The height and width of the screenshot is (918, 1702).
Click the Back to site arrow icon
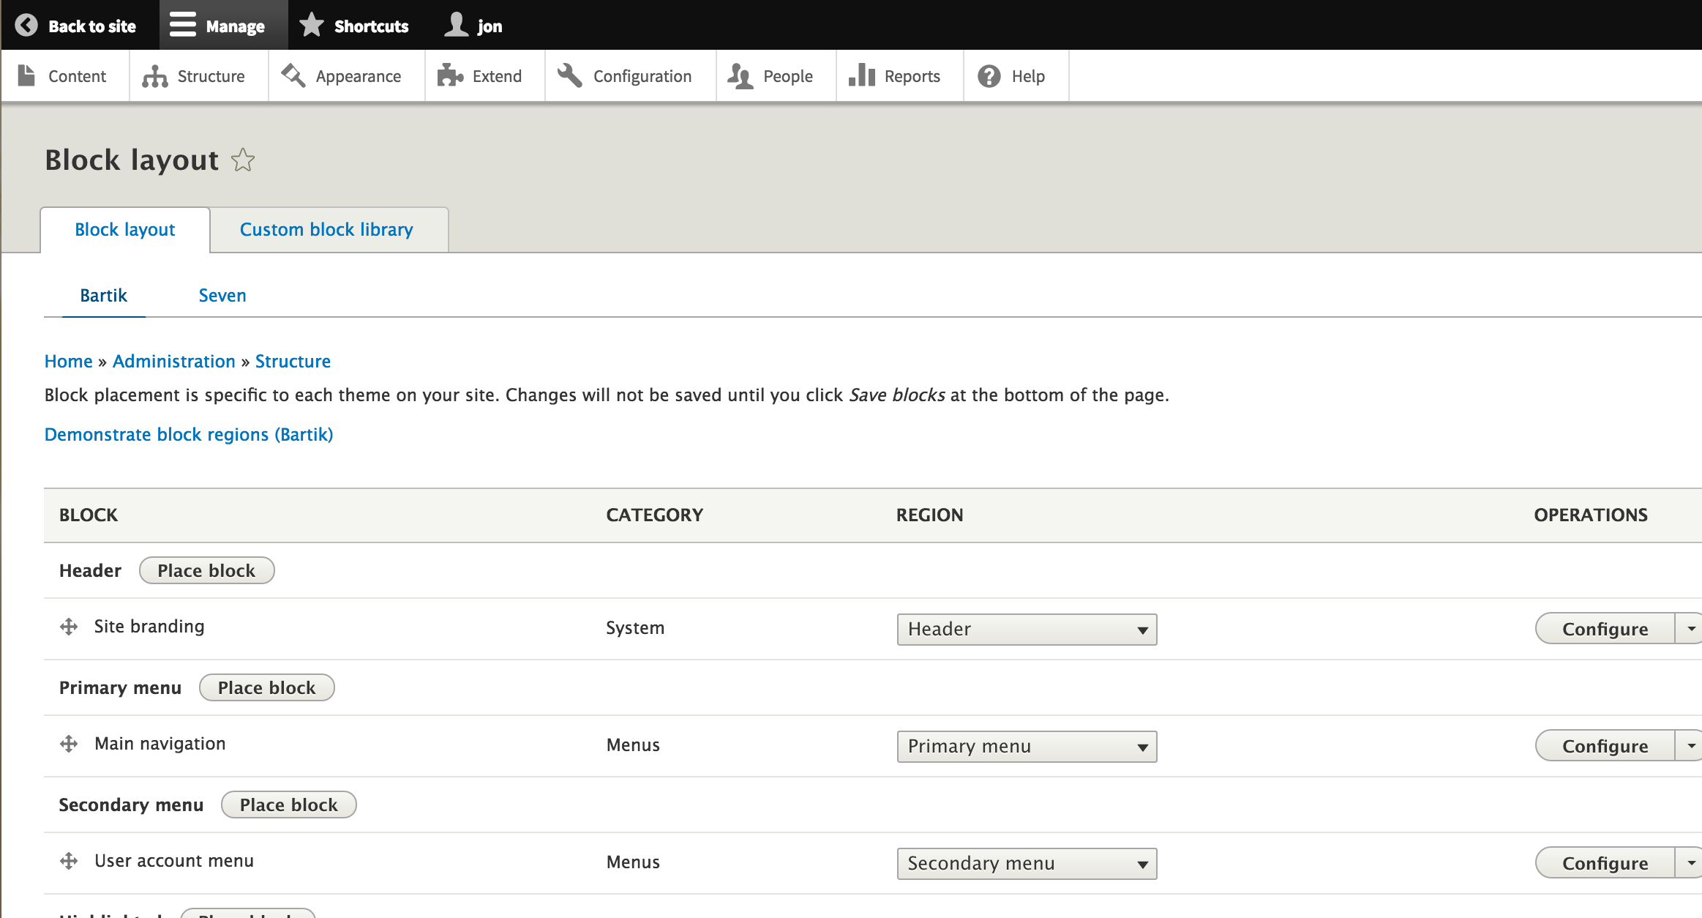(26, 26)
